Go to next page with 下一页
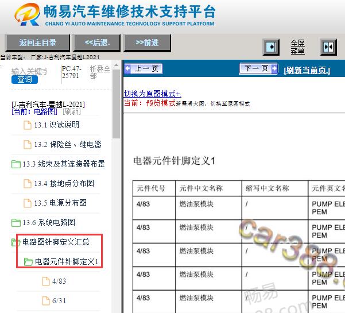 258,69
